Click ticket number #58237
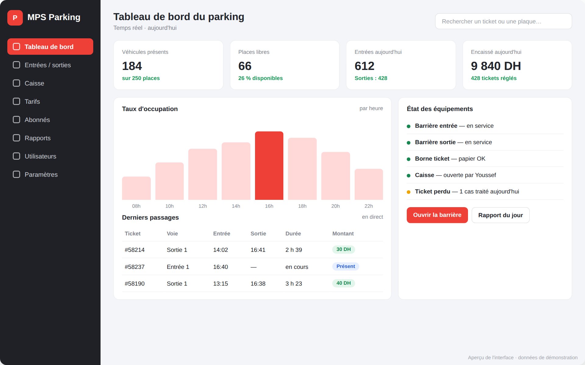The width and height of the screenshot is (585, 365). point(135,267)
